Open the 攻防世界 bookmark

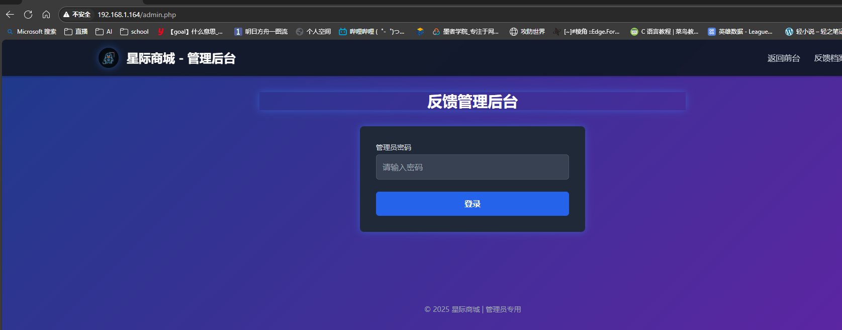coord(527,32)
